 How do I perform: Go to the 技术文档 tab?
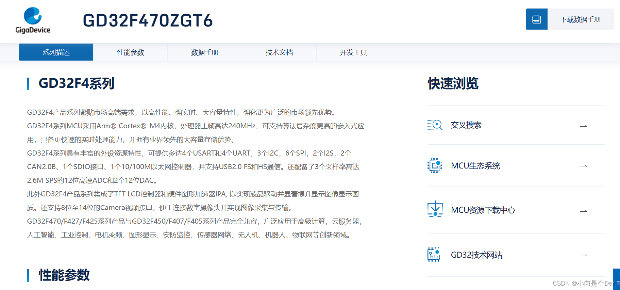click(x=279, y=52)
